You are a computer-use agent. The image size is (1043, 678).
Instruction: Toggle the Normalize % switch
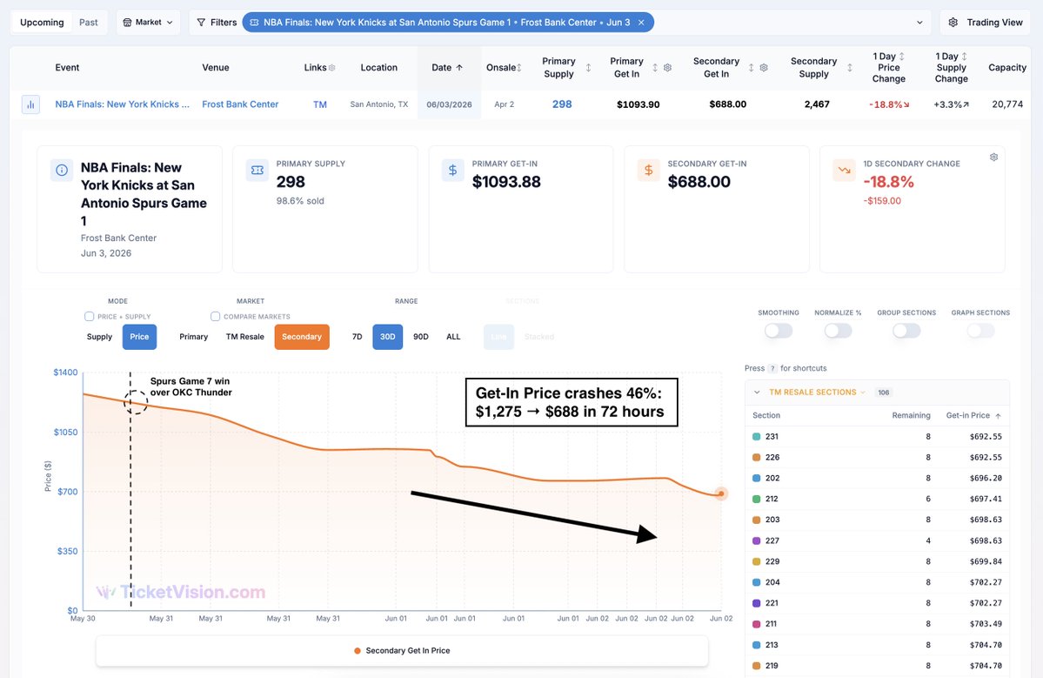pos(838,331)
